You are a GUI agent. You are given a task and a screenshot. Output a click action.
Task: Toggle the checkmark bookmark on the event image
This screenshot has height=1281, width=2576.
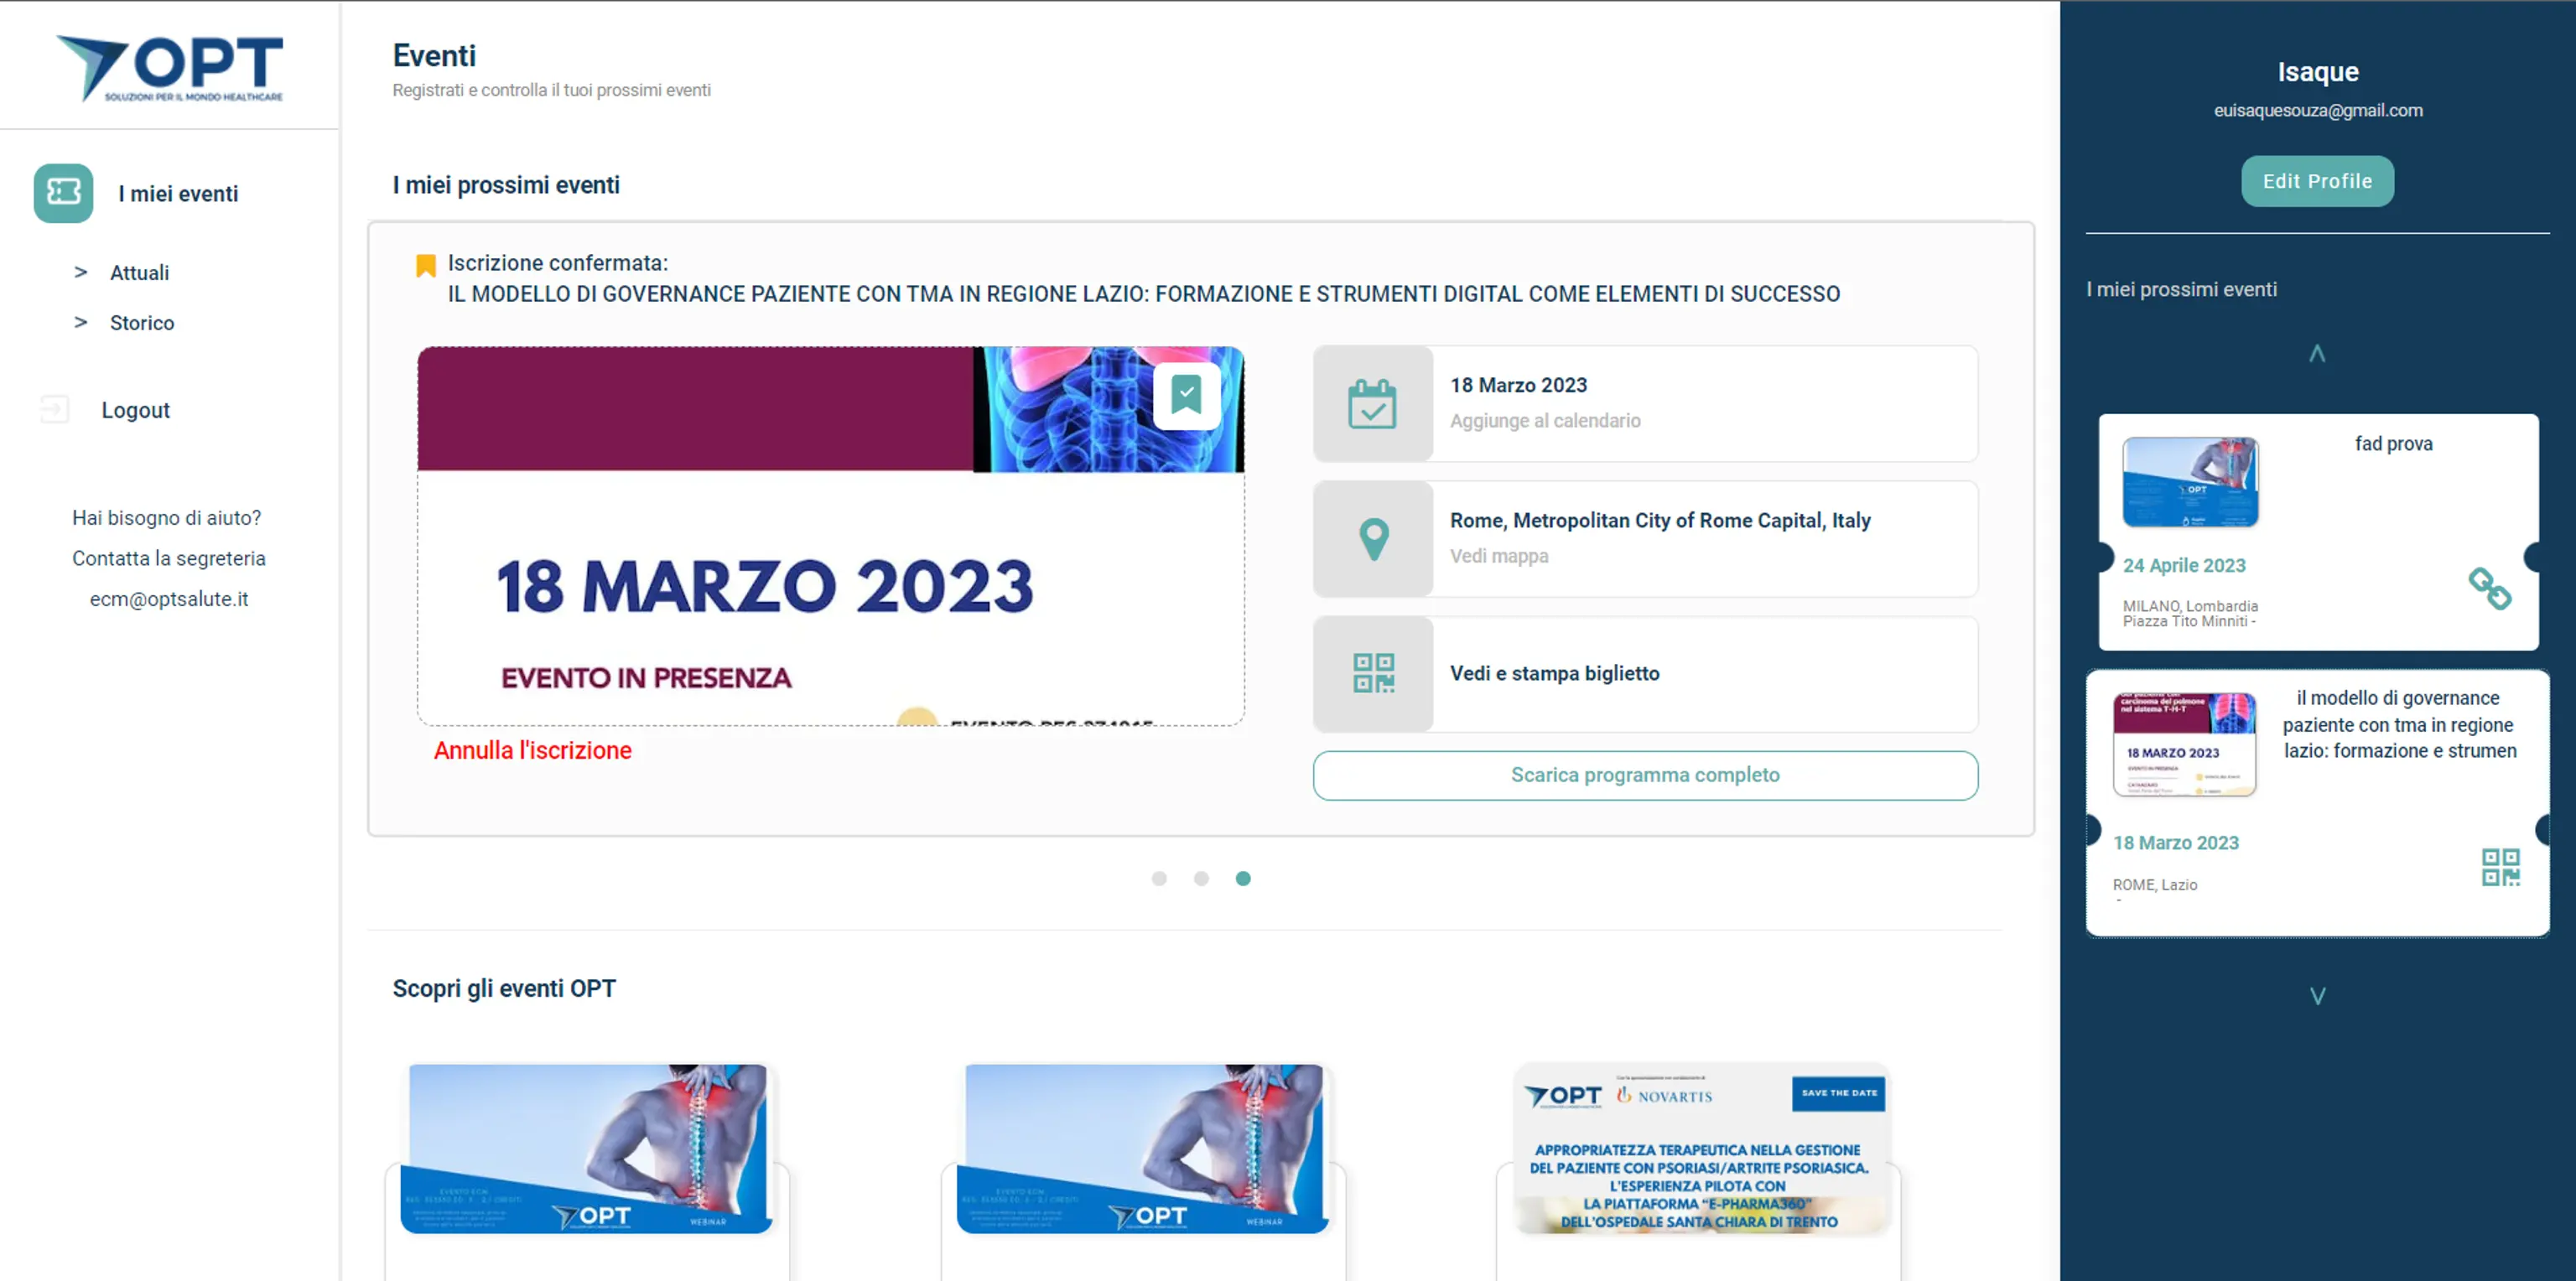[x=1187, y=395]
